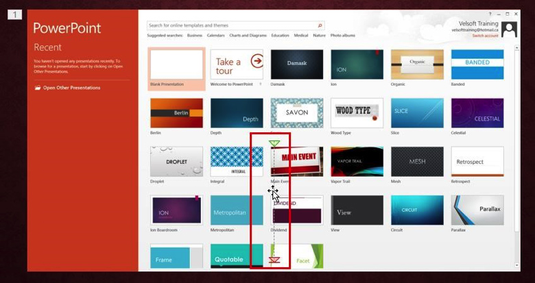Click the scrollbar up arrow

click(x=517, y=49)
